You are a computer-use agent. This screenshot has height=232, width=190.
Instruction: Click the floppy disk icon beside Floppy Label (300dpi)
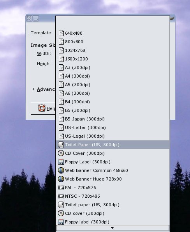[x=61, y=162]
